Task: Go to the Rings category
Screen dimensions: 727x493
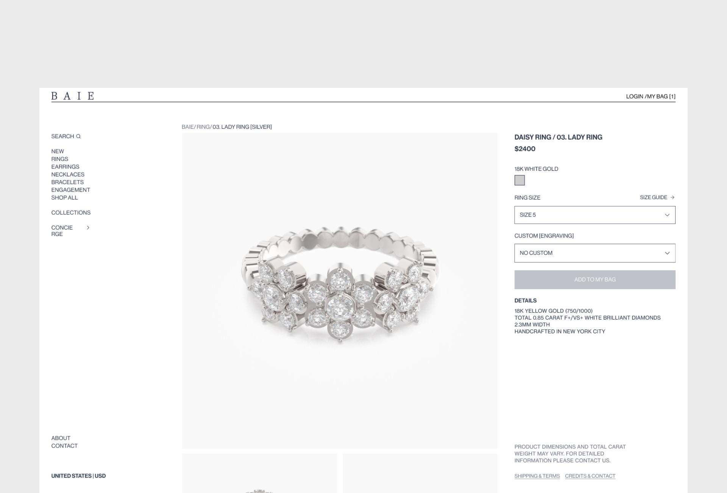Action: point(60,159)
